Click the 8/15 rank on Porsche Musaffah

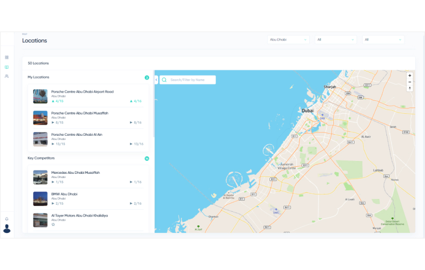(x=58, y=122)
